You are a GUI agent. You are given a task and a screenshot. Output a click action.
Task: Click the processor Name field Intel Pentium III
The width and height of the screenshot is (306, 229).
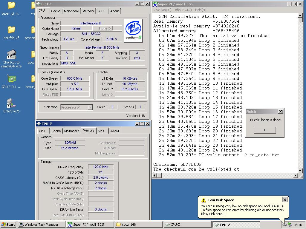(91, 23)
